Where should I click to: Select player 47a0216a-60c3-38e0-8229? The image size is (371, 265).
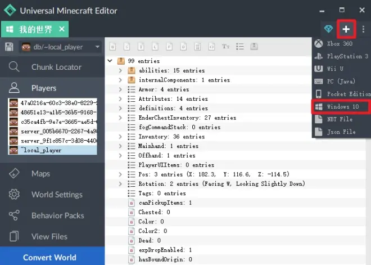[52, 103]
